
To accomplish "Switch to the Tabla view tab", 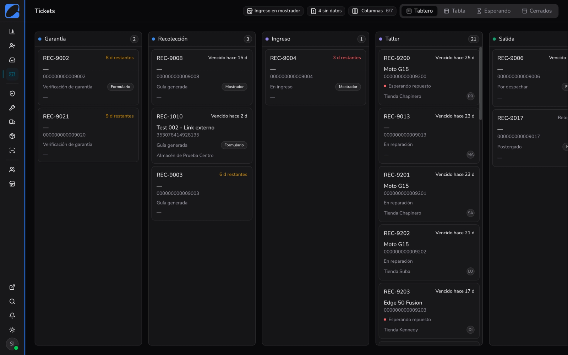I will coord(455,11).
